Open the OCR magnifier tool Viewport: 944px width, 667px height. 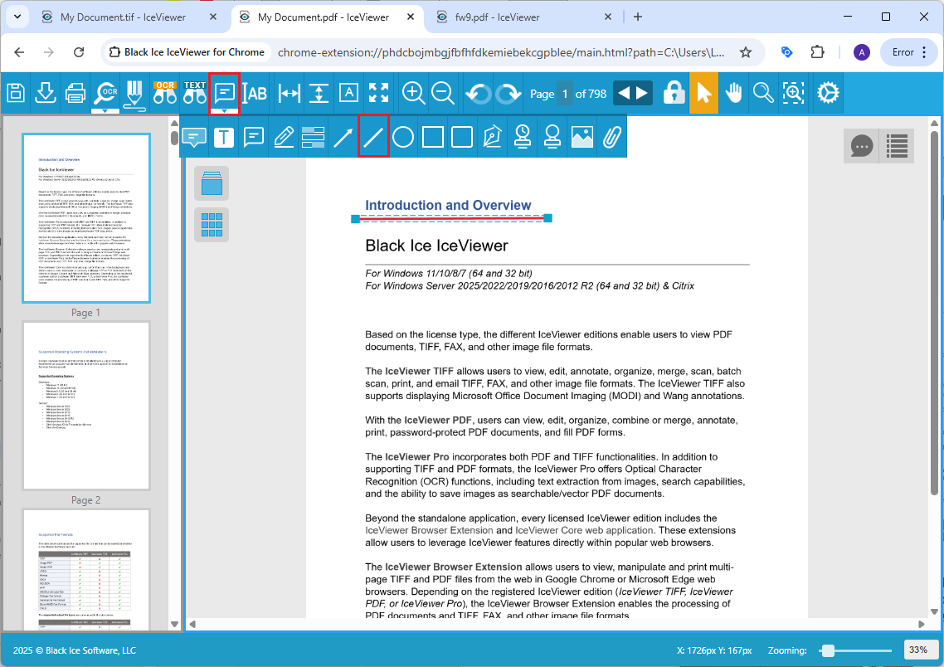[x=105, y=93]
